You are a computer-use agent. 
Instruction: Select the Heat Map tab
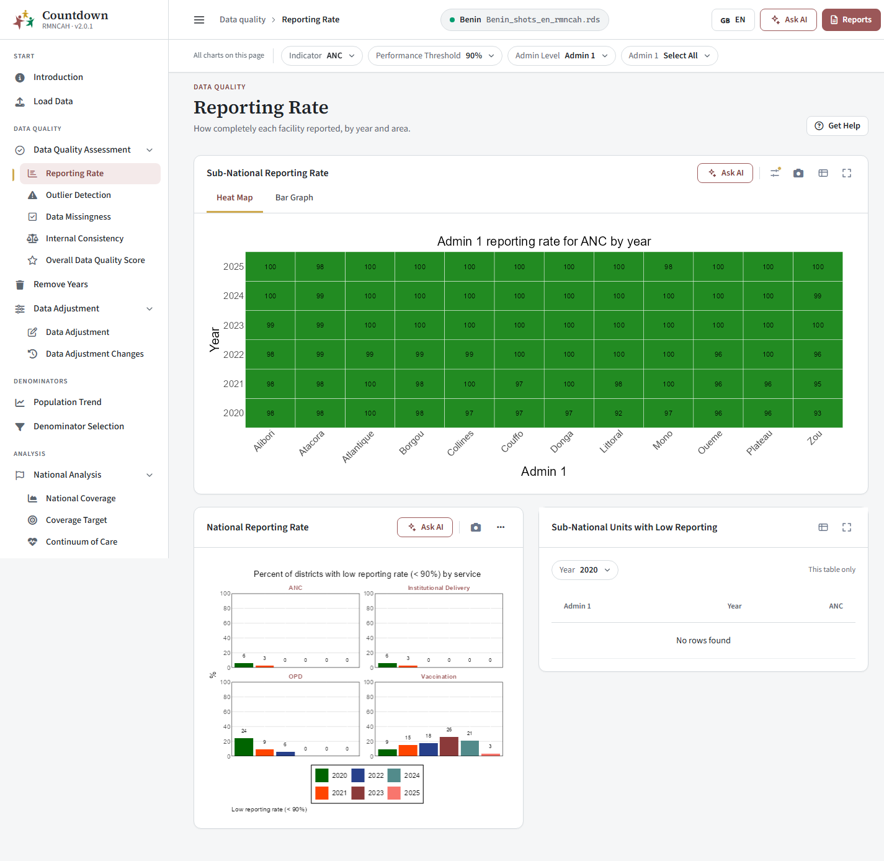(x=234, y=198)
